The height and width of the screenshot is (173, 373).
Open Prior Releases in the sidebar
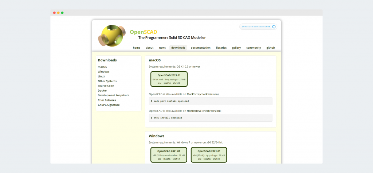[x=107, y=100]
